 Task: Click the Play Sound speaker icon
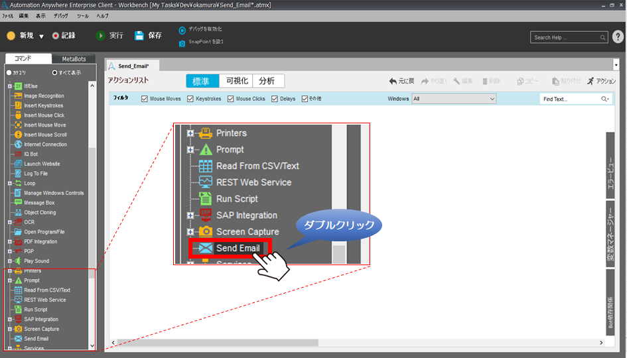pos(18,261)
